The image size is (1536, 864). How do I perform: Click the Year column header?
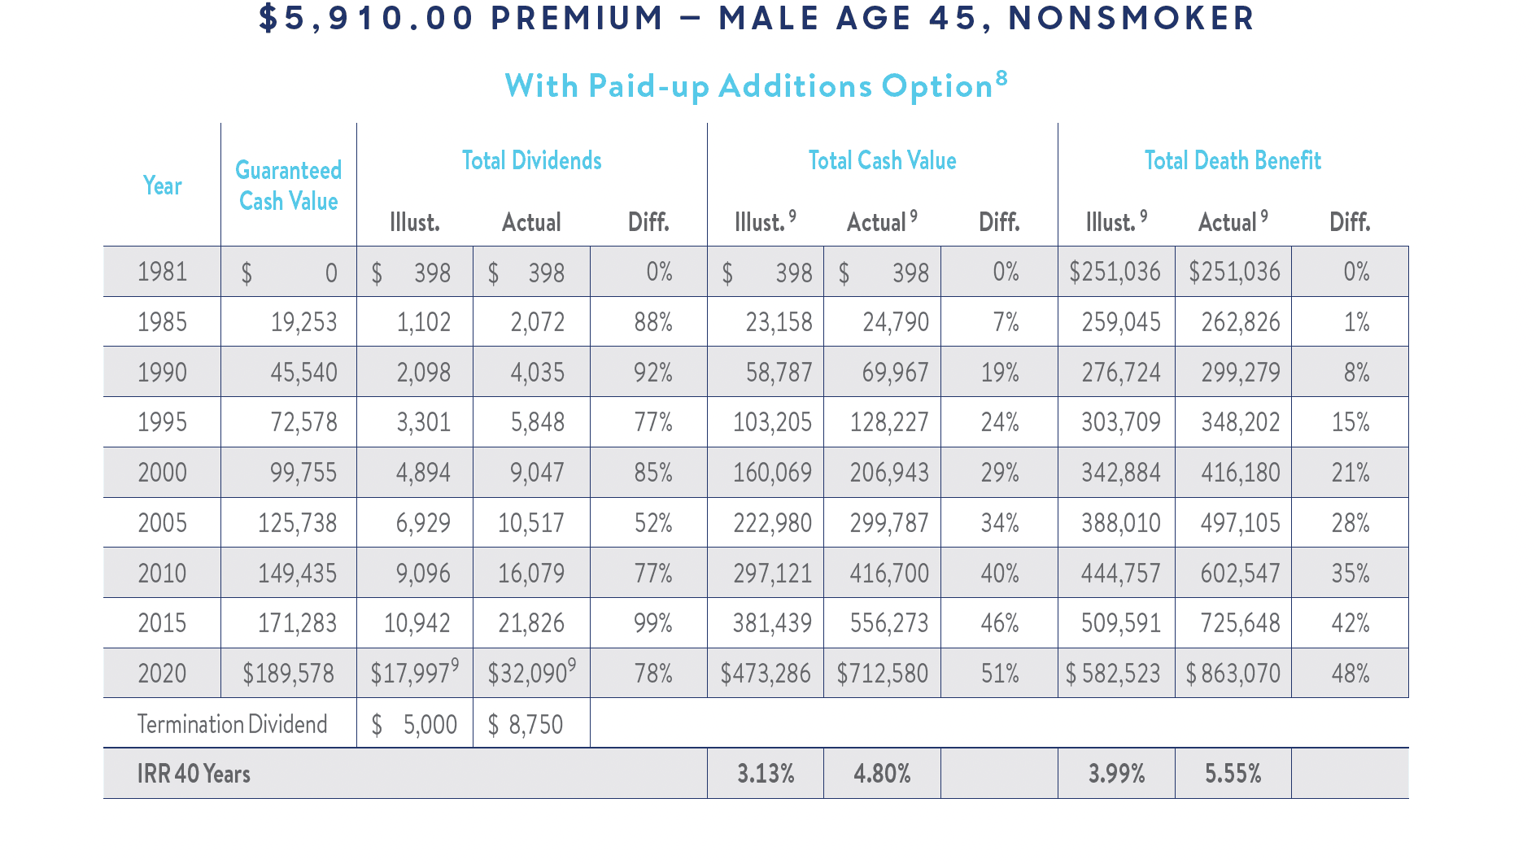162,185
